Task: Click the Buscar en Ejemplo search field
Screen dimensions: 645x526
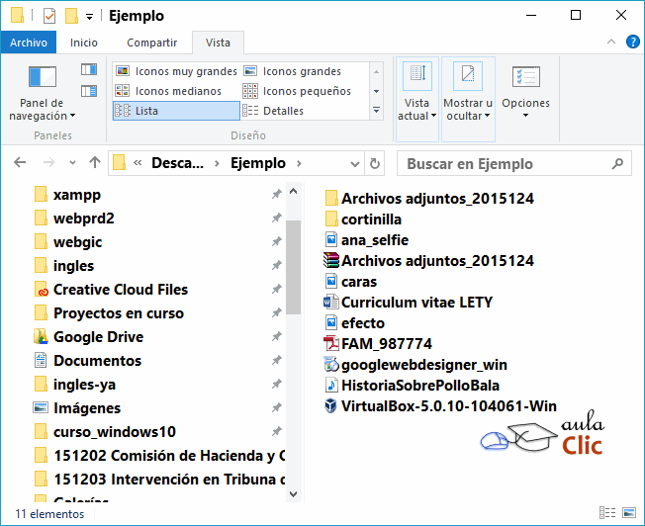Action: [505, 164]
